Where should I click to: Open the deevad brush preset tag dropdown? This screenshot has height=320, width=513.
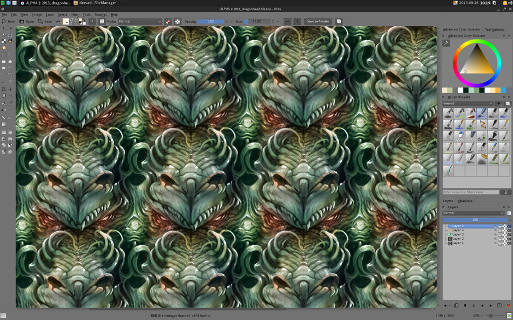click(x=468, y=103)
